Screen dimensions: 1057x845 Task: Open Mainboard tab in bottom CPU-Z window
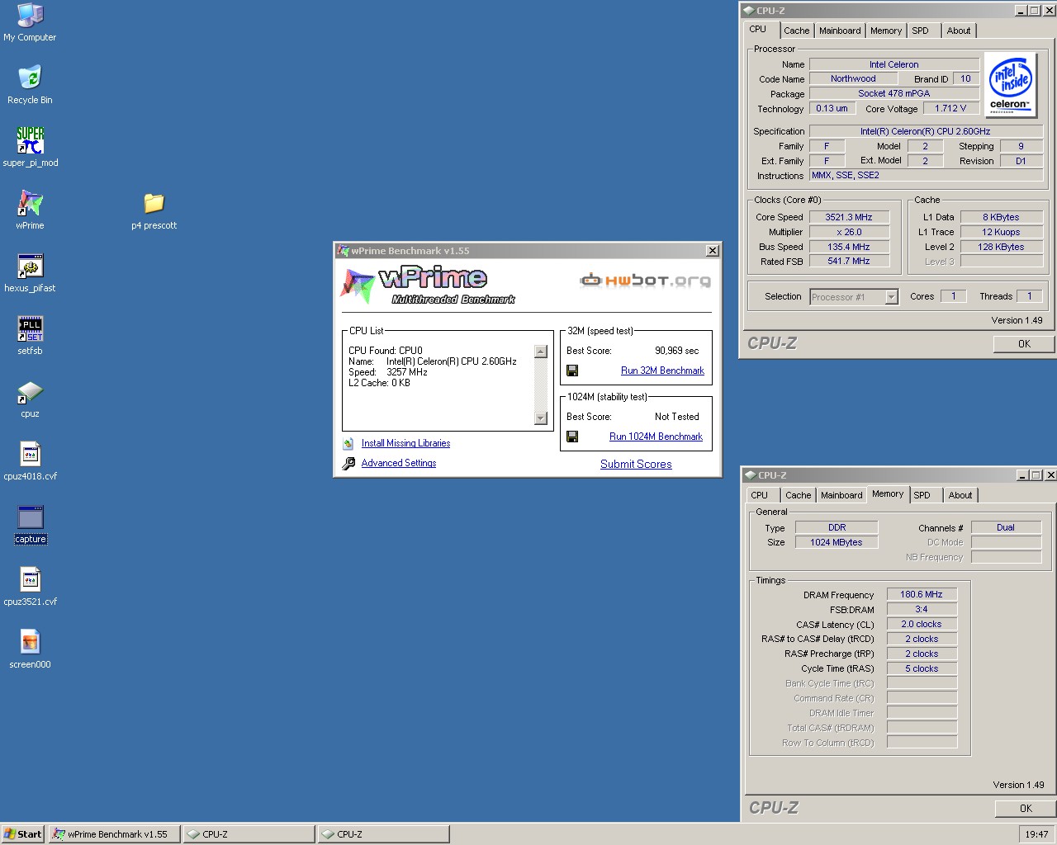(841, 495)
